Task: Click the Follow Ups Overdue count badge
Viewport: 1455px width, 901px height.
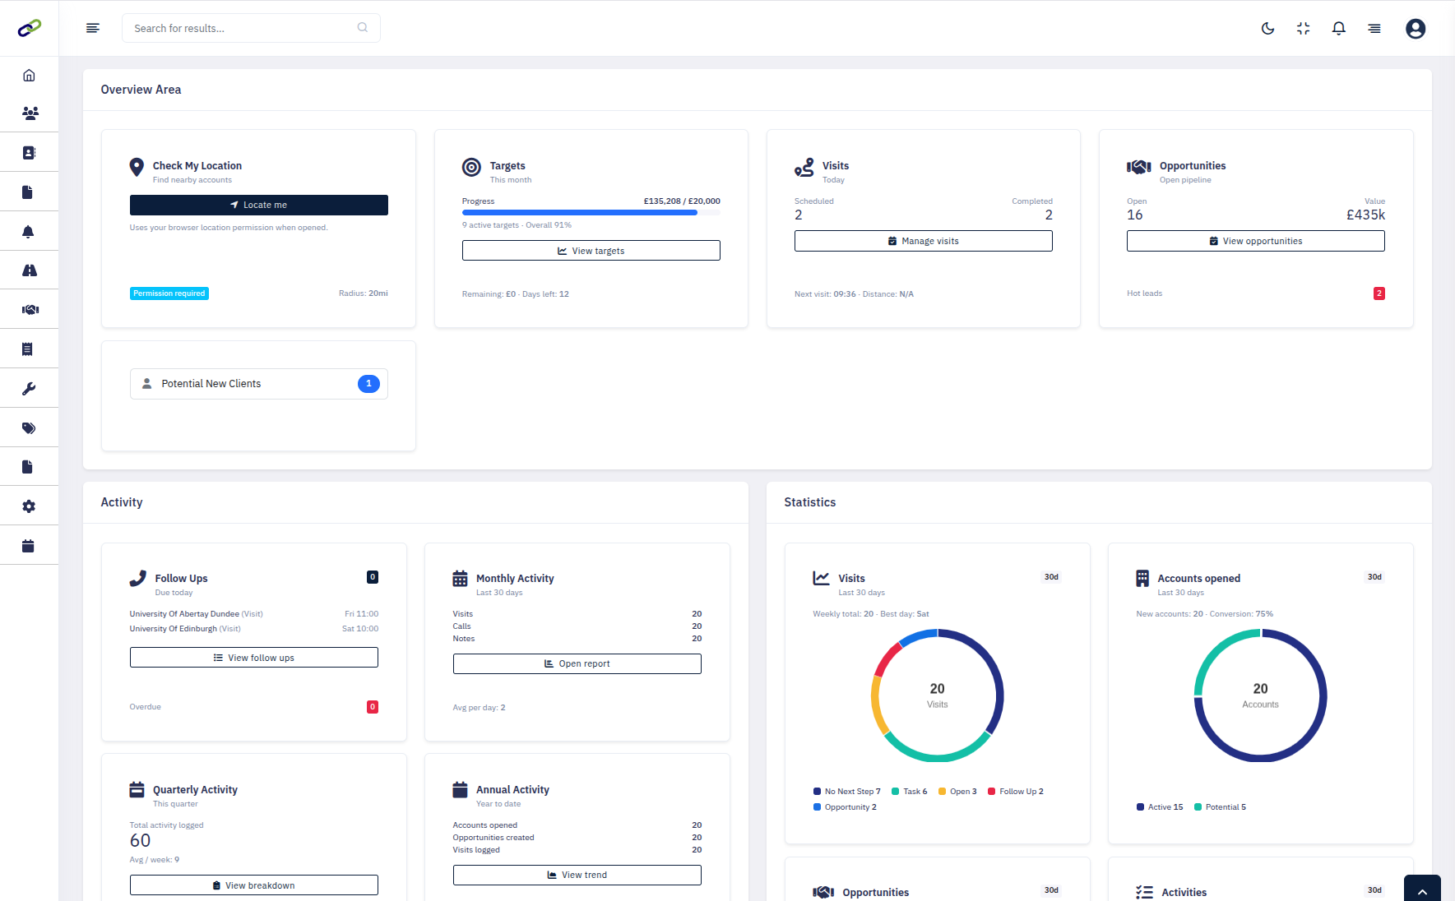Action: tap(373, 707)
